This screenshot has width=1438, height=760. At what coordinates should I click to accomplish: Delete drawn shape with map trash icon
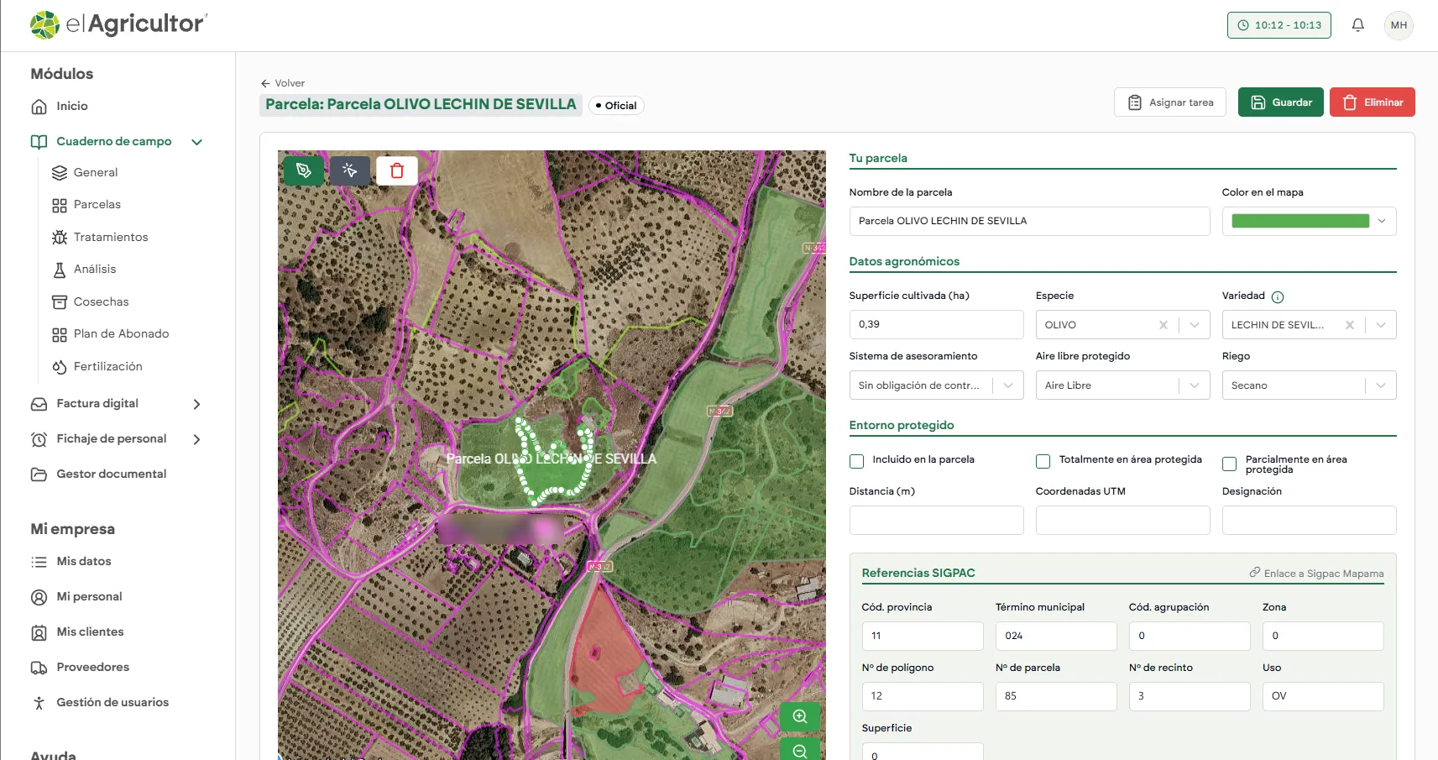(397, 170)
